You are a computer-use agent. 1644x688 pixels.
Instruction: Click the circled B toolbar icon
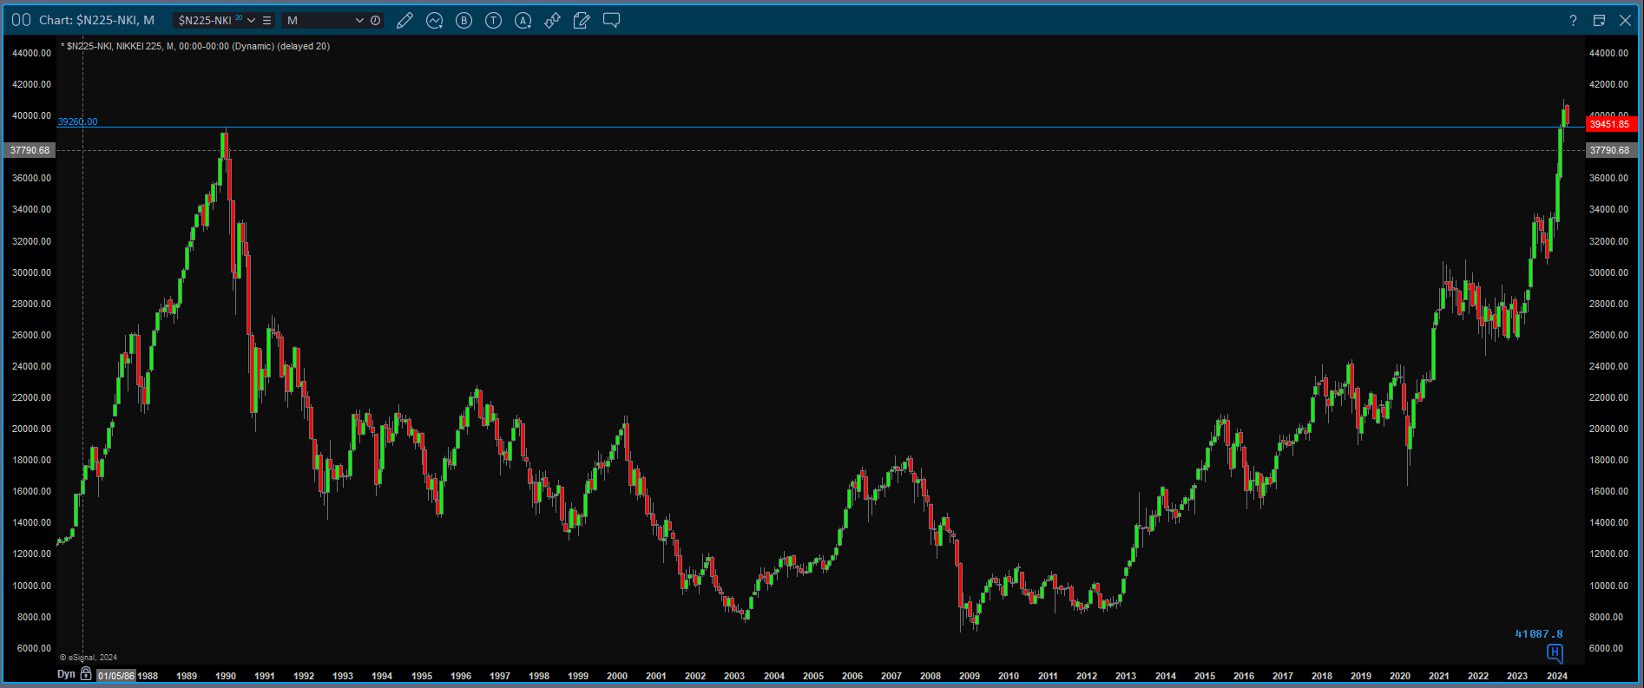click(464, 21)
